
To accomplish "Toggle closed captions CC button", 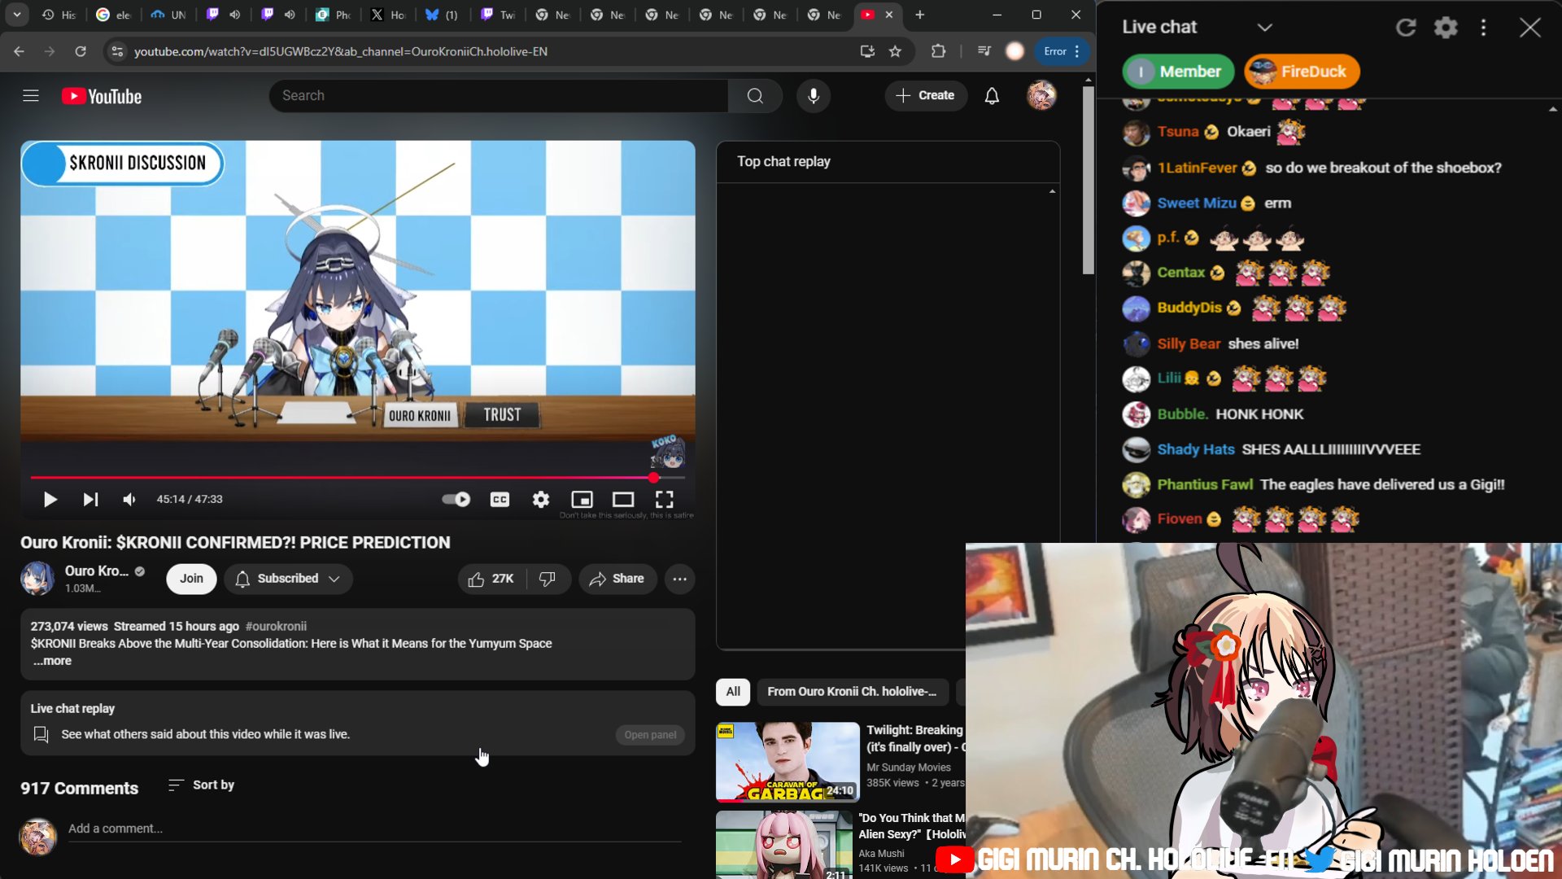I will (500, 500).
